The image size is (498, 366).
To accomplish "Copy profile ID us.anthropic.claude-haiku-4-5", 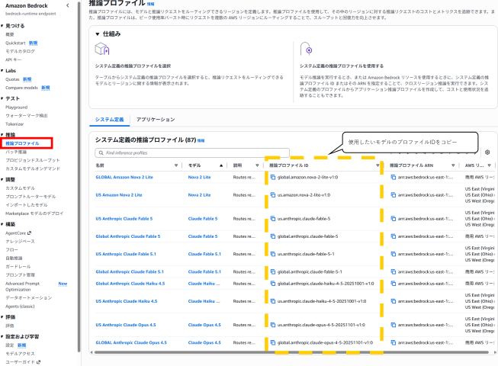I will click(273, 301).
